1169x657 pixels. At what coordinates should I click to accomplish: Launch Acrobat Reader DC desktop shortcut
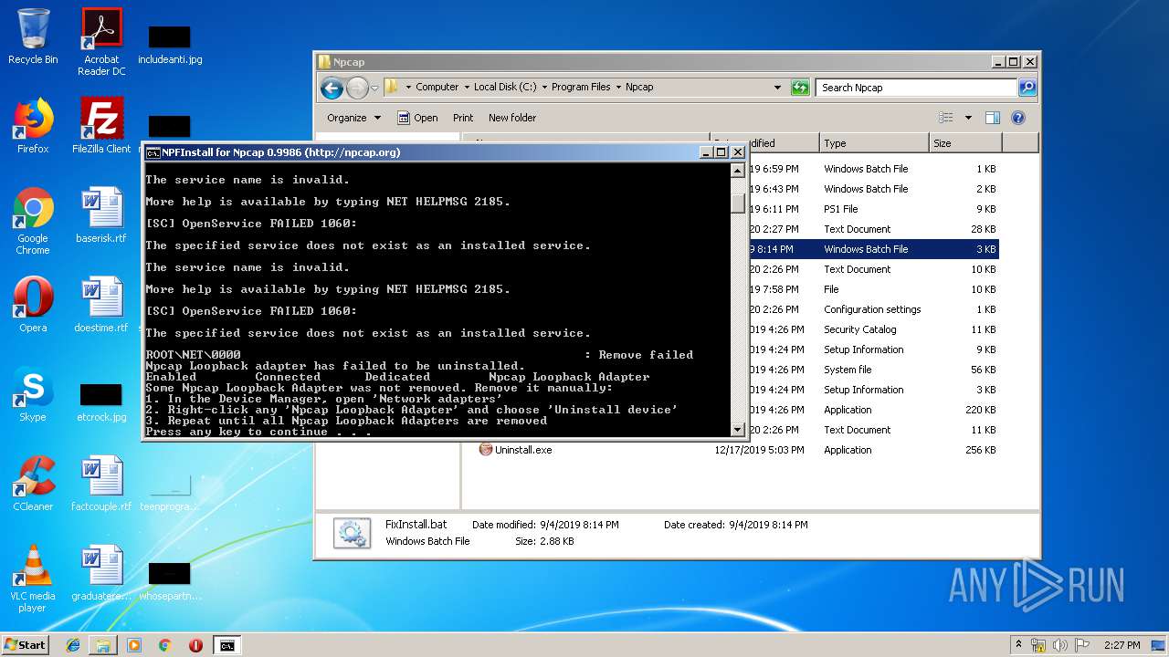[x=101, y=42]
